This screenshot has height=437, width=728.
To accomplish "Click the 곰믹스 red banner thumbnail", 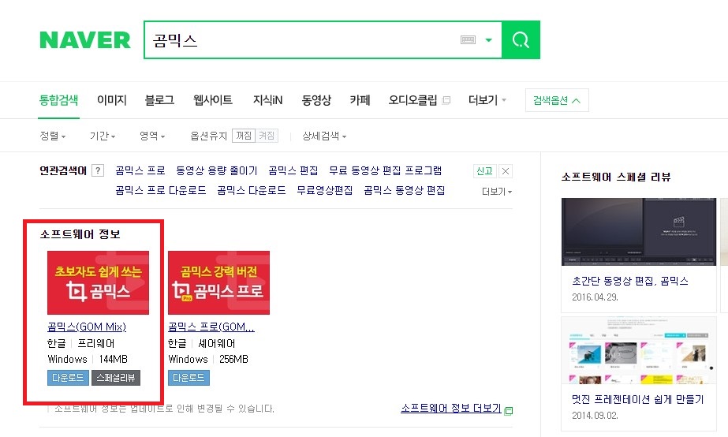I will pos(98,283).
